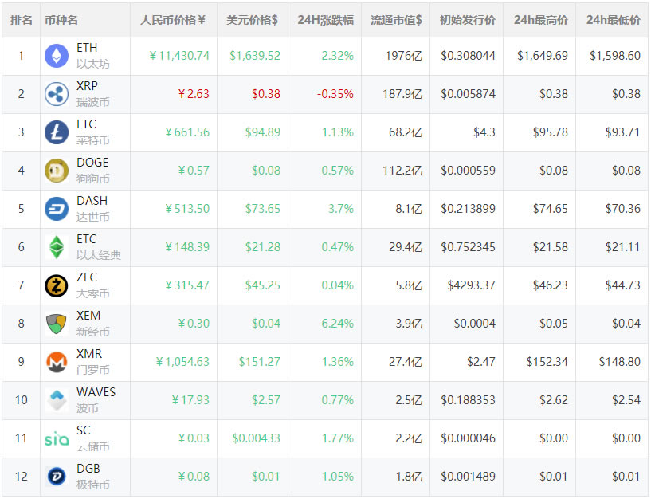Click the $148.80 XMR 24h low

click(619, 362)
